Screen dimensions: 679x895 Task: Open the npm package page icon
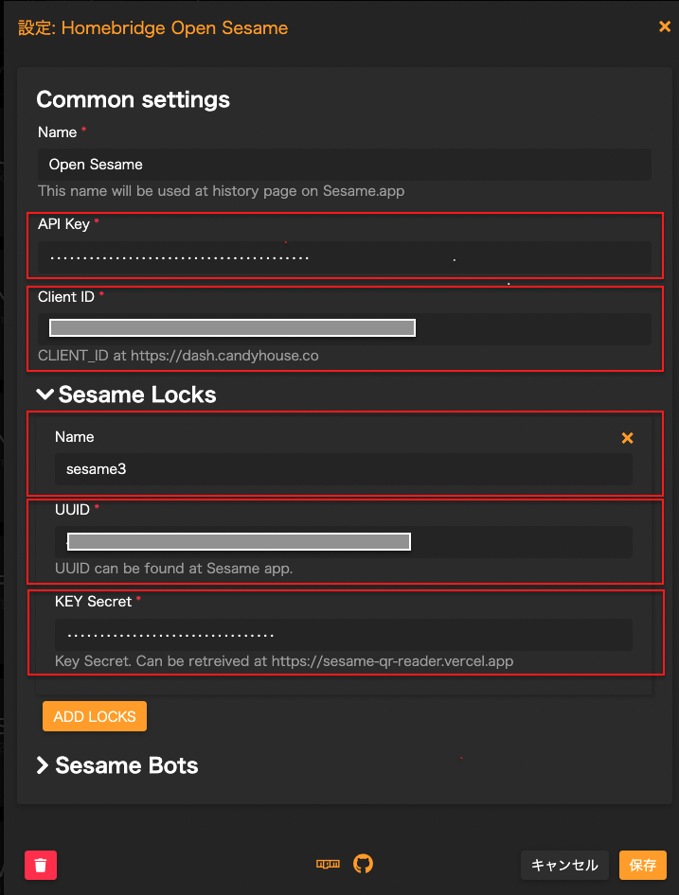pyautogui.click(x=328, y=864)
